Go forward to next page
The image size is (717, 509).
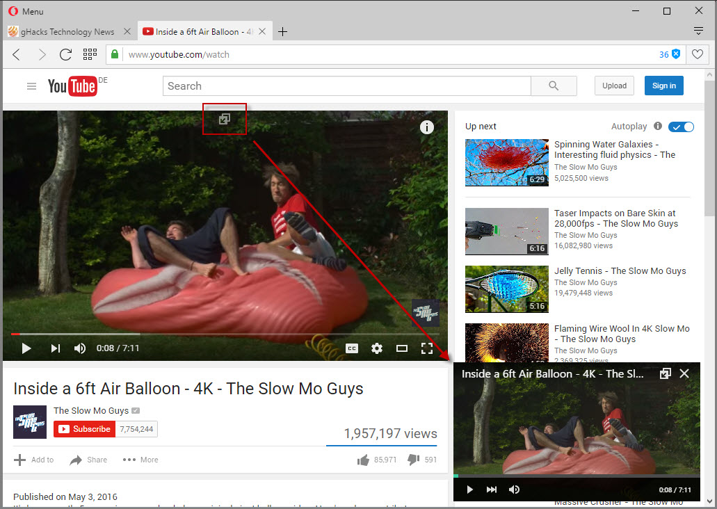tap(42, 55)
